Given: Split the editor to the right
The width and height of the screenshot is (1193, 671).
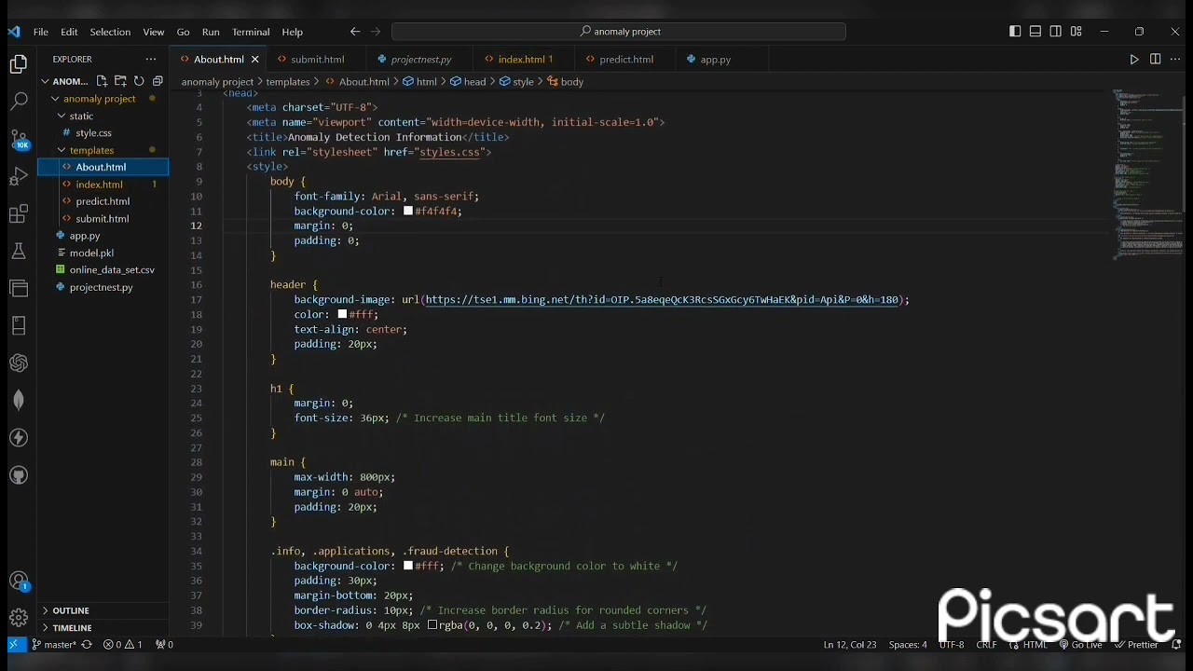Looking at the screenshot, I should pos(1155,59).
